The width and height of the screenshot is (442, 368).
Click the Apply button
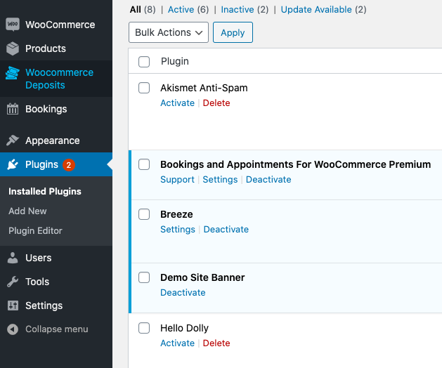point(233,32)
